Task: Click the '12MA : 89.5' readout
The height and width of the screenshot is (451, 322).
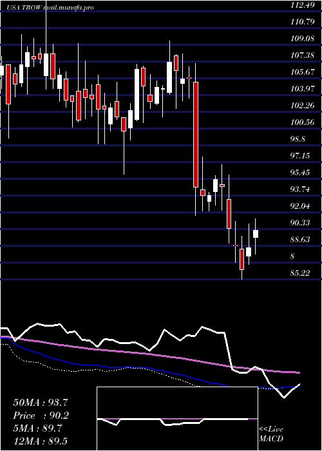Action: click(x=41, y=441)
